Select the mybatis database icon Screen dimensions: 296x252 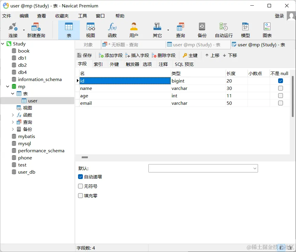click(14, 136)
